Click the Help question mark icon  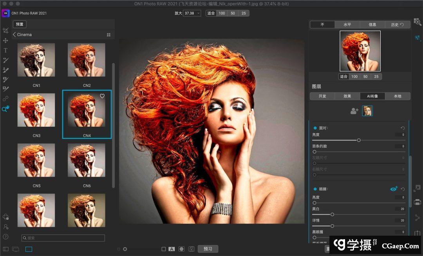(x=5, y=236)
